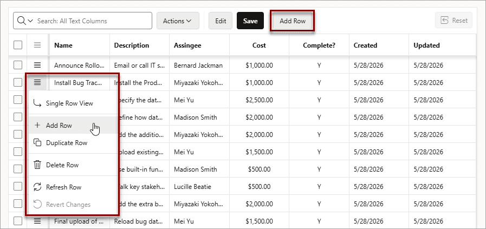Select checkbox for Final upload row
Viewport: 486px width, 229px height.
pos(18,221)
